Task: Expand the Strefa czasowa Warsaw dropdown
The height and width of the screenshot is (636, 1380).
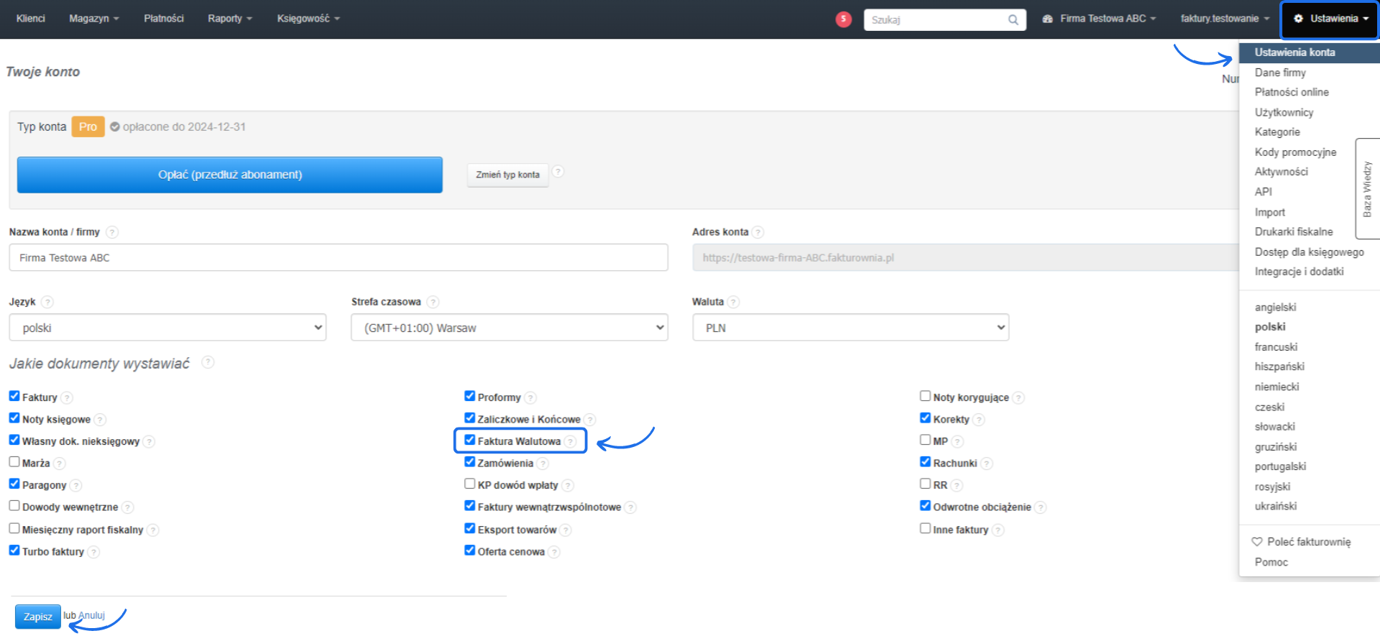Action: click(x=509, y=328)
